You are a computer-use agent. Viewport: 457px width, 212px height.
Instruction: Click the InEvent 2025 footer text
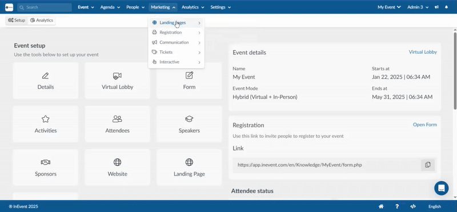tap(23, 206)
